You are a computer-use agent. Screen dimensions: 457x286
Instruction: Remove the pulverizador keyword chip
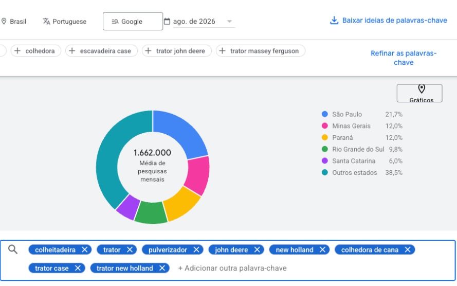(196, 249)
